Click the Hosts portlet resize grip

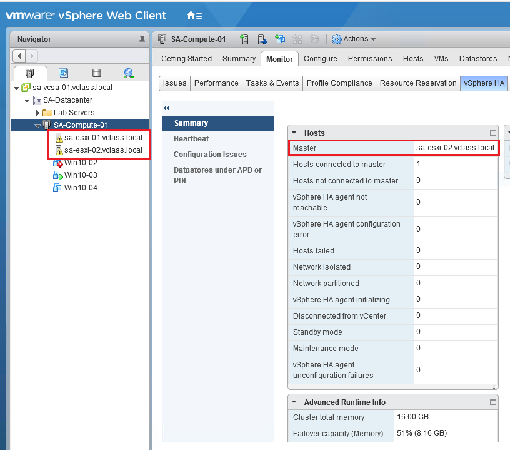tap(495, 386)
